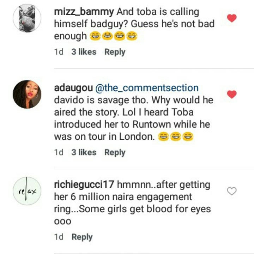Select the 1d timestamp under adaugou's comment

click(59, 152)
